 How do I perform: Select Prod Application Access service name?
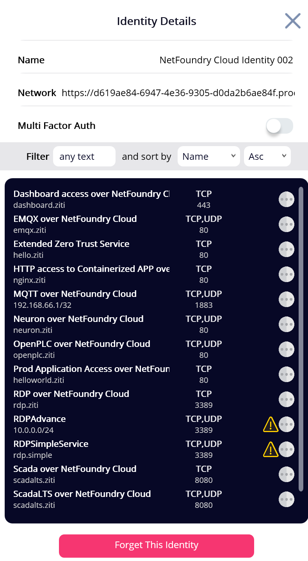point(91,369)
